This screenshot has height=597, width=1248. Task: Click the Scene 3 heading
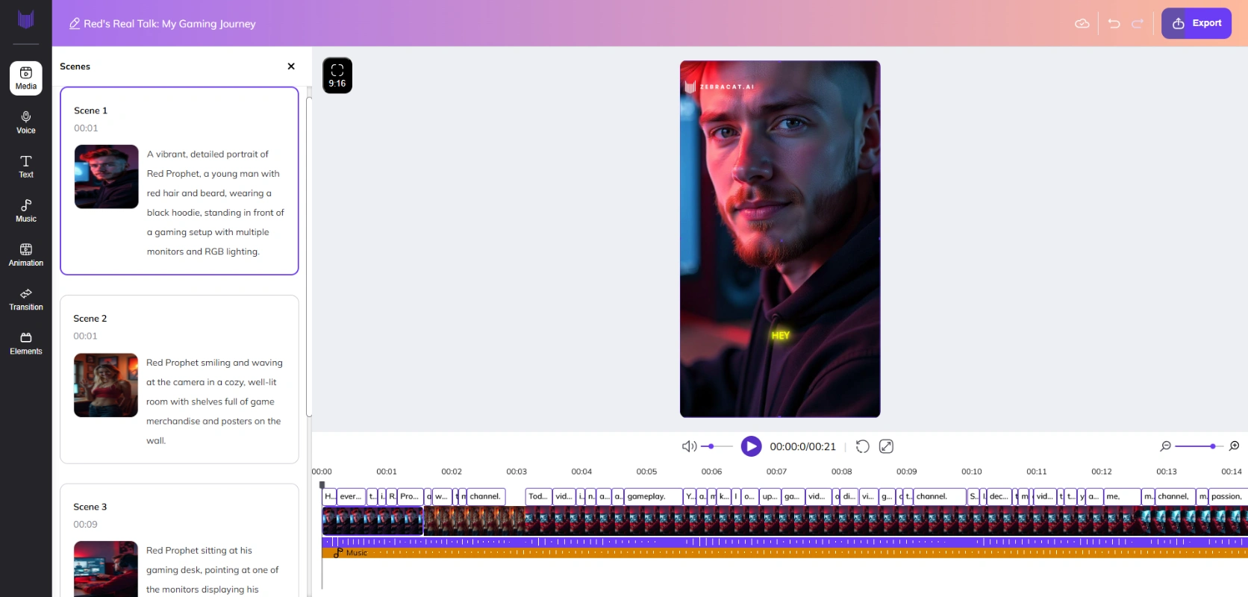(x=90, y=507)
